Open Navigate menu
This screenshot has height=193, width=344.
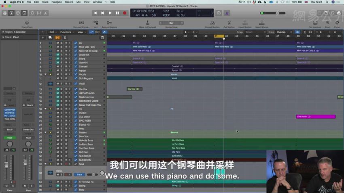coord(56,2)
